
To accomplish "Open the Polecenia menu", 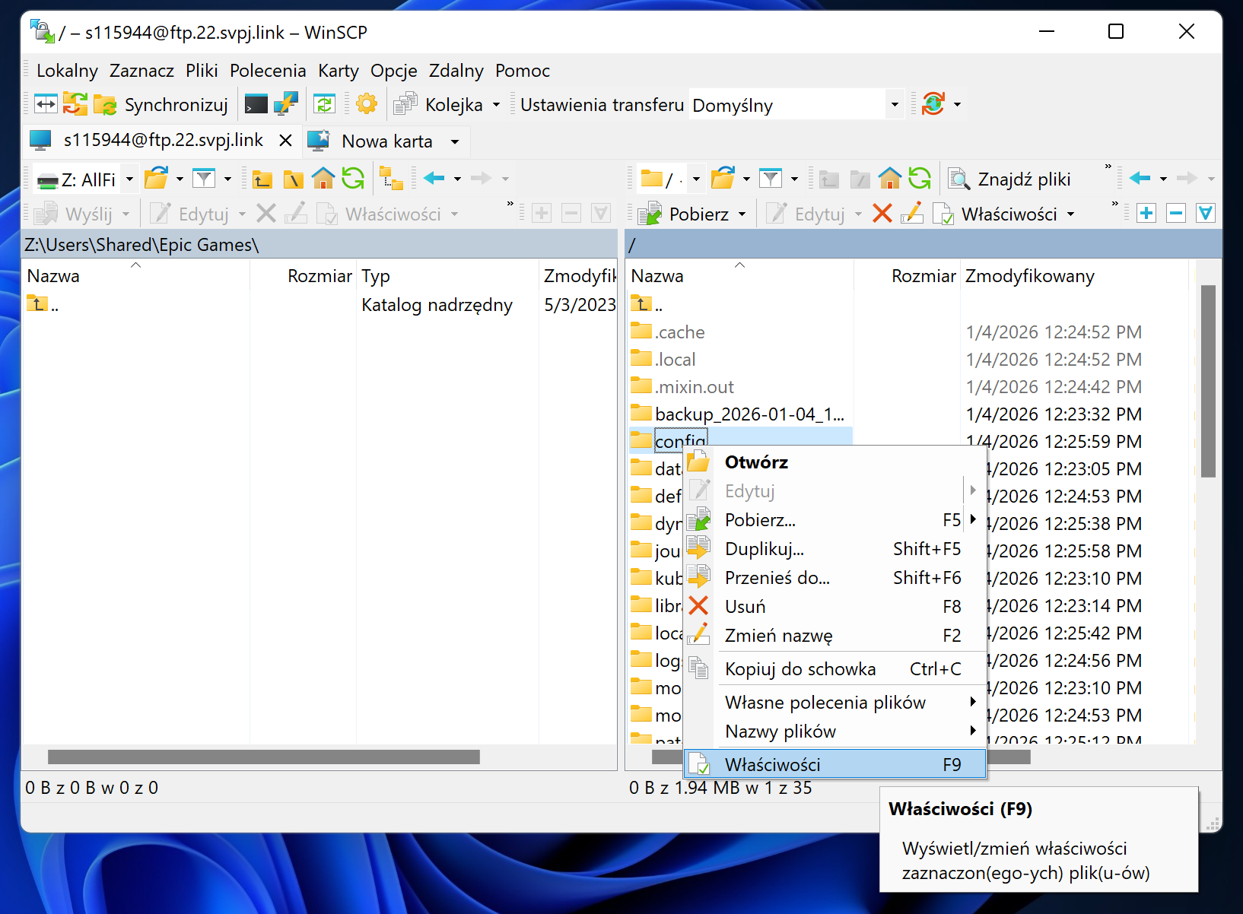I will pos(268,71).
